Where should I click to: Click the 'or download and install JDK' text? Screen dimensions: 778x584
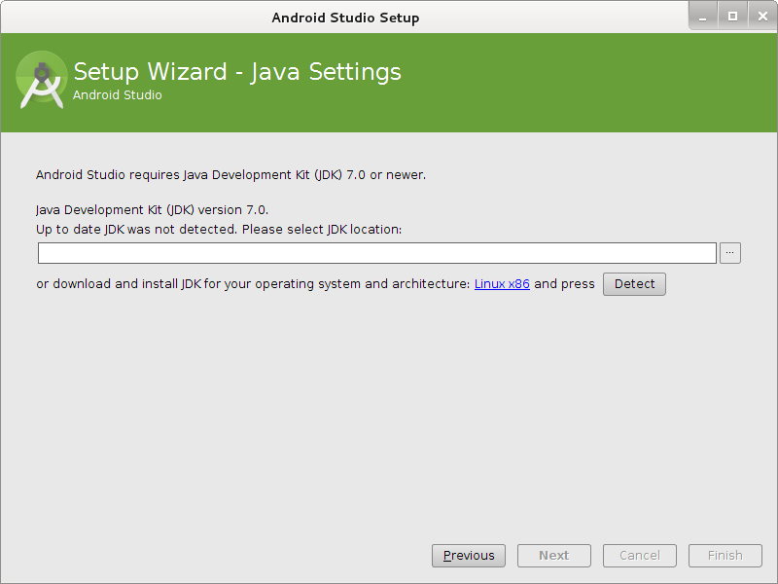(x=119, y=284)
